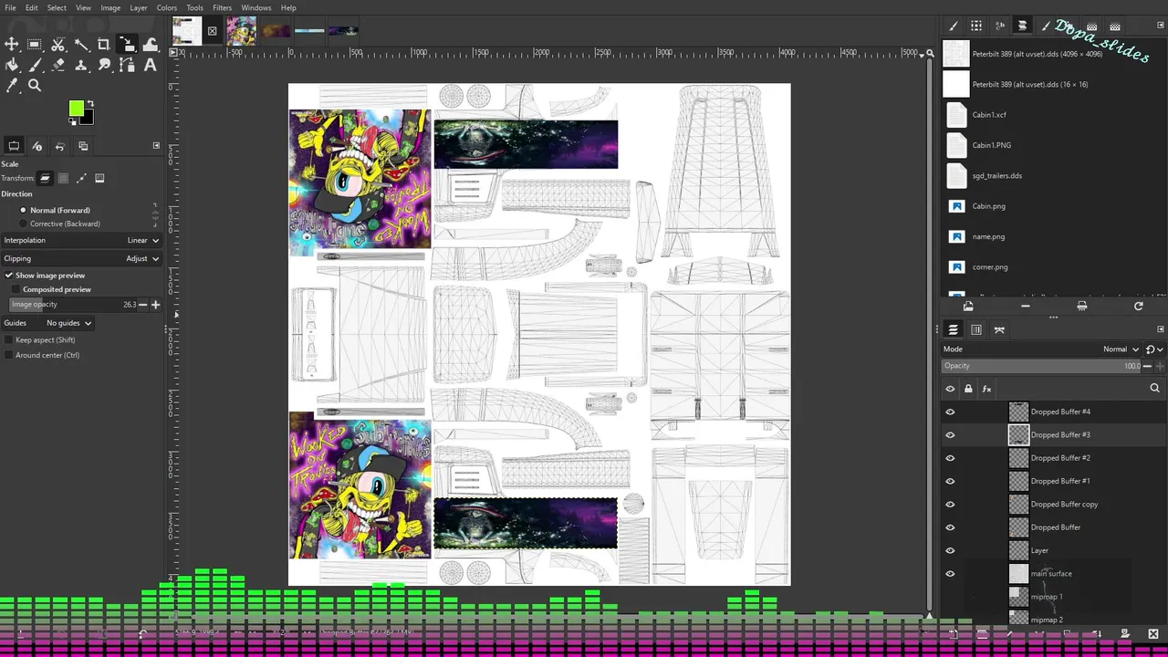Image resolution: width=1168 pixels, height=657 pixels.
Task: Swap foreground and background colors
Action: click(x=90, y=104)
